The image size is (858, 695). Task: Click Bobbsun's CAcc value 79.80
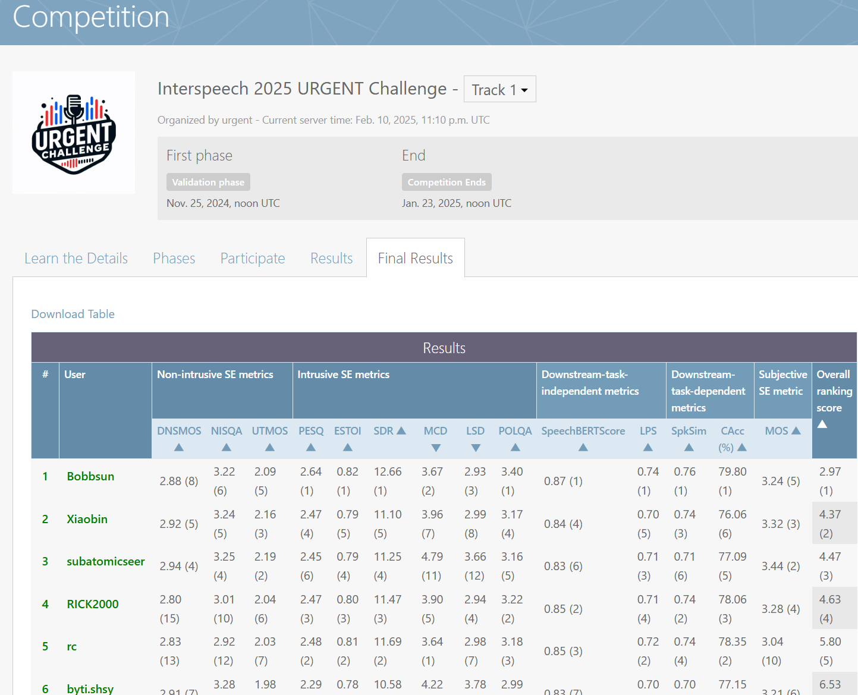(x=733, y=471)
